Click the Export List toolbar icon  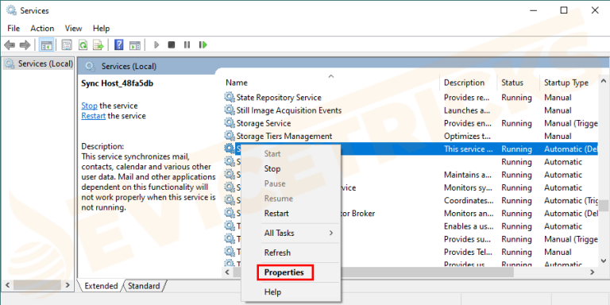[98, 45]
